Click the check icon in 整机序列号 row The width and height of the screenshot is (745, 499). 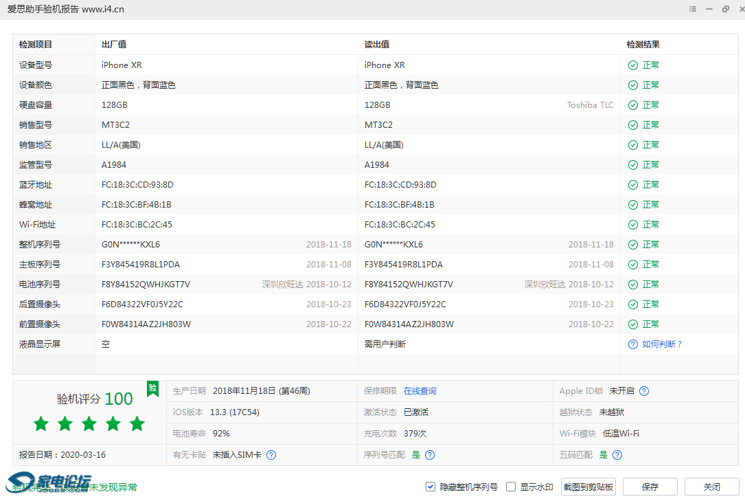633,245
